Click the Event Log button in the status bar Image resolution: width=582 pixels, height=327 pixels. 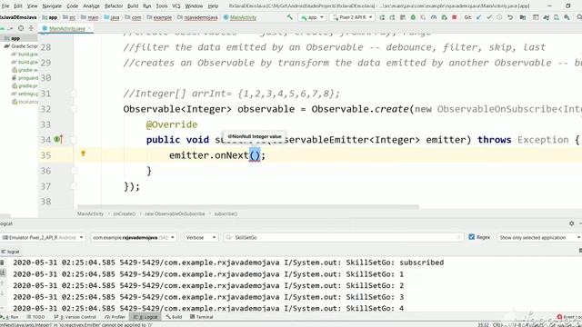(570, 317)
